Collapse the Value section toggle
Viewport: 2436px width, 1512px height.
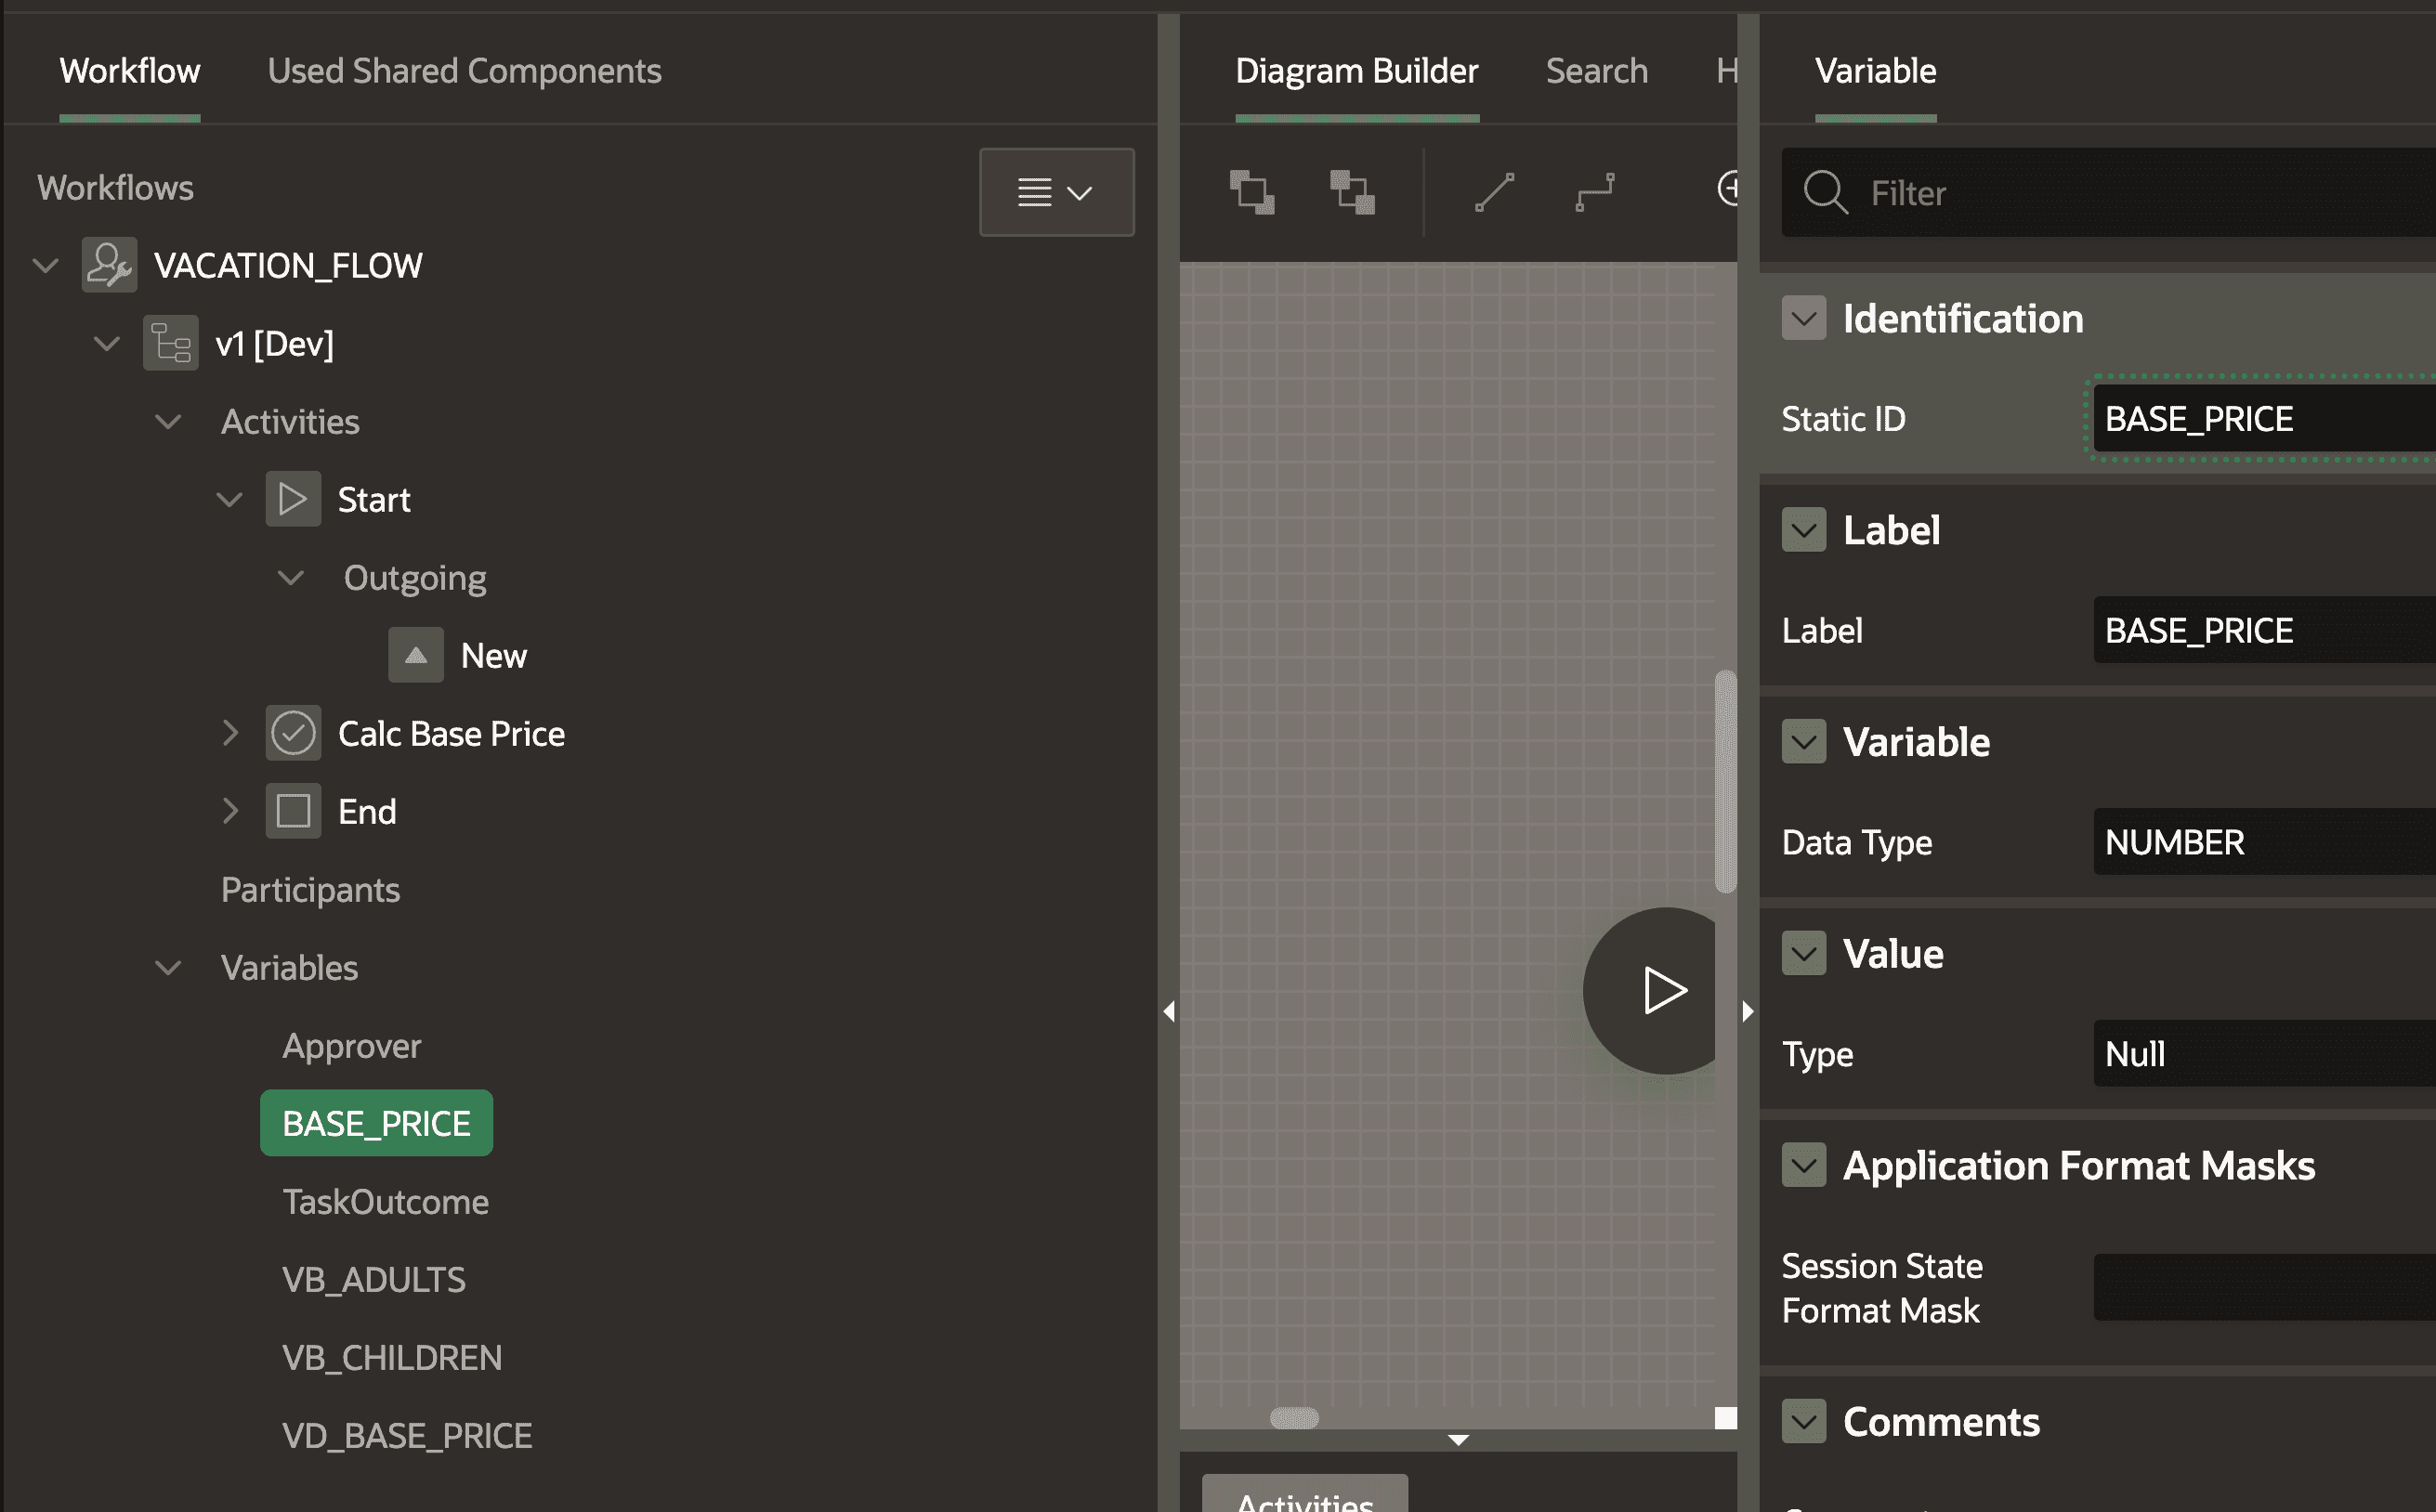click(1802, 953)
